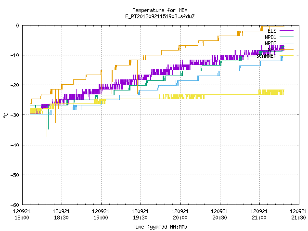
Task: Click the y-axis label -10
Action: click(15, 55)
